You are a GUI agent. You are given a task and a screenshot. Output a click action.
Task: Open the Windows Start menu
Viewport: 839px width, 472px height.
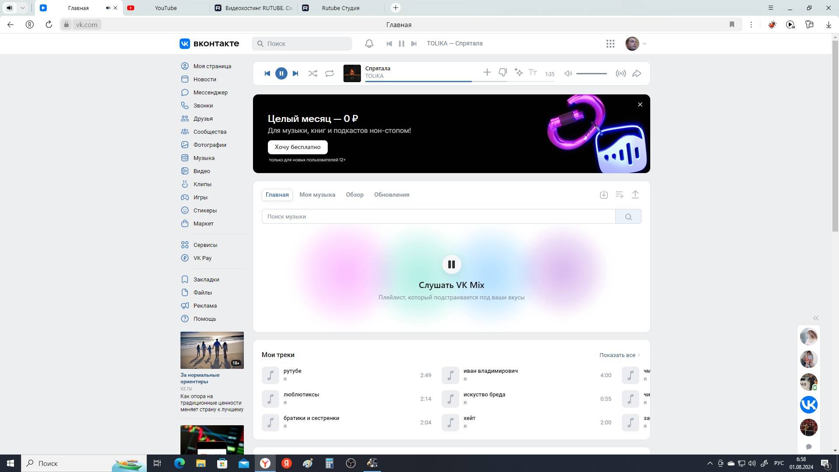[10, 463]
